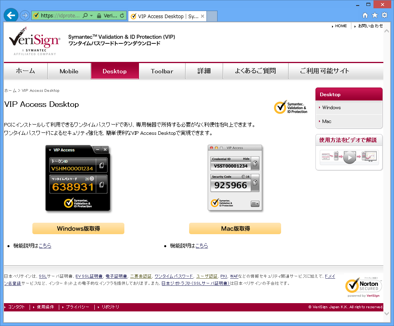Open the EV SSL証明書 footer link
This screenshot has height=326, width=394.
pyautogui.click(x=89, y=276)
